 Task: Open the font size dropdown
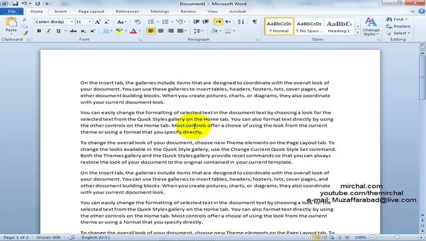[90, 22]
